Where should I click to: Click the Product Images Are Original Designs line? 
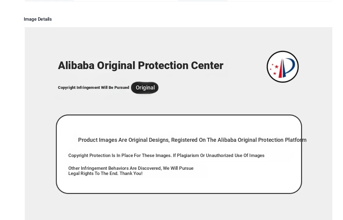click(192, 140)
